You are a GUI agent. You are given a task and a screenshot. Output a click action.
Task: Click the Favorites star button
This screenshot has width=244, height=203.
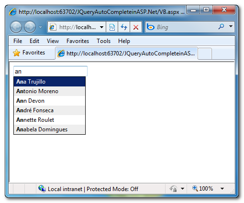[x=29, y=53]
